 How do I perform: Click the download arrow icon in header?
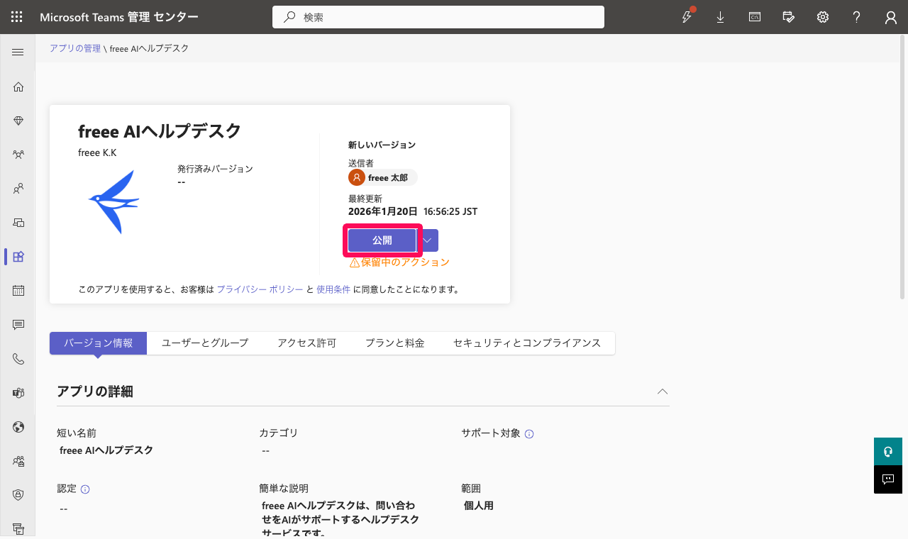[x=721, y=17]
